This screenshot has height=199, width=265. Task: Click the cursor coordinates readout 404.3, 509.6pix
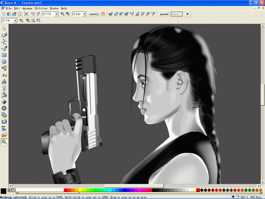[251, 197]
